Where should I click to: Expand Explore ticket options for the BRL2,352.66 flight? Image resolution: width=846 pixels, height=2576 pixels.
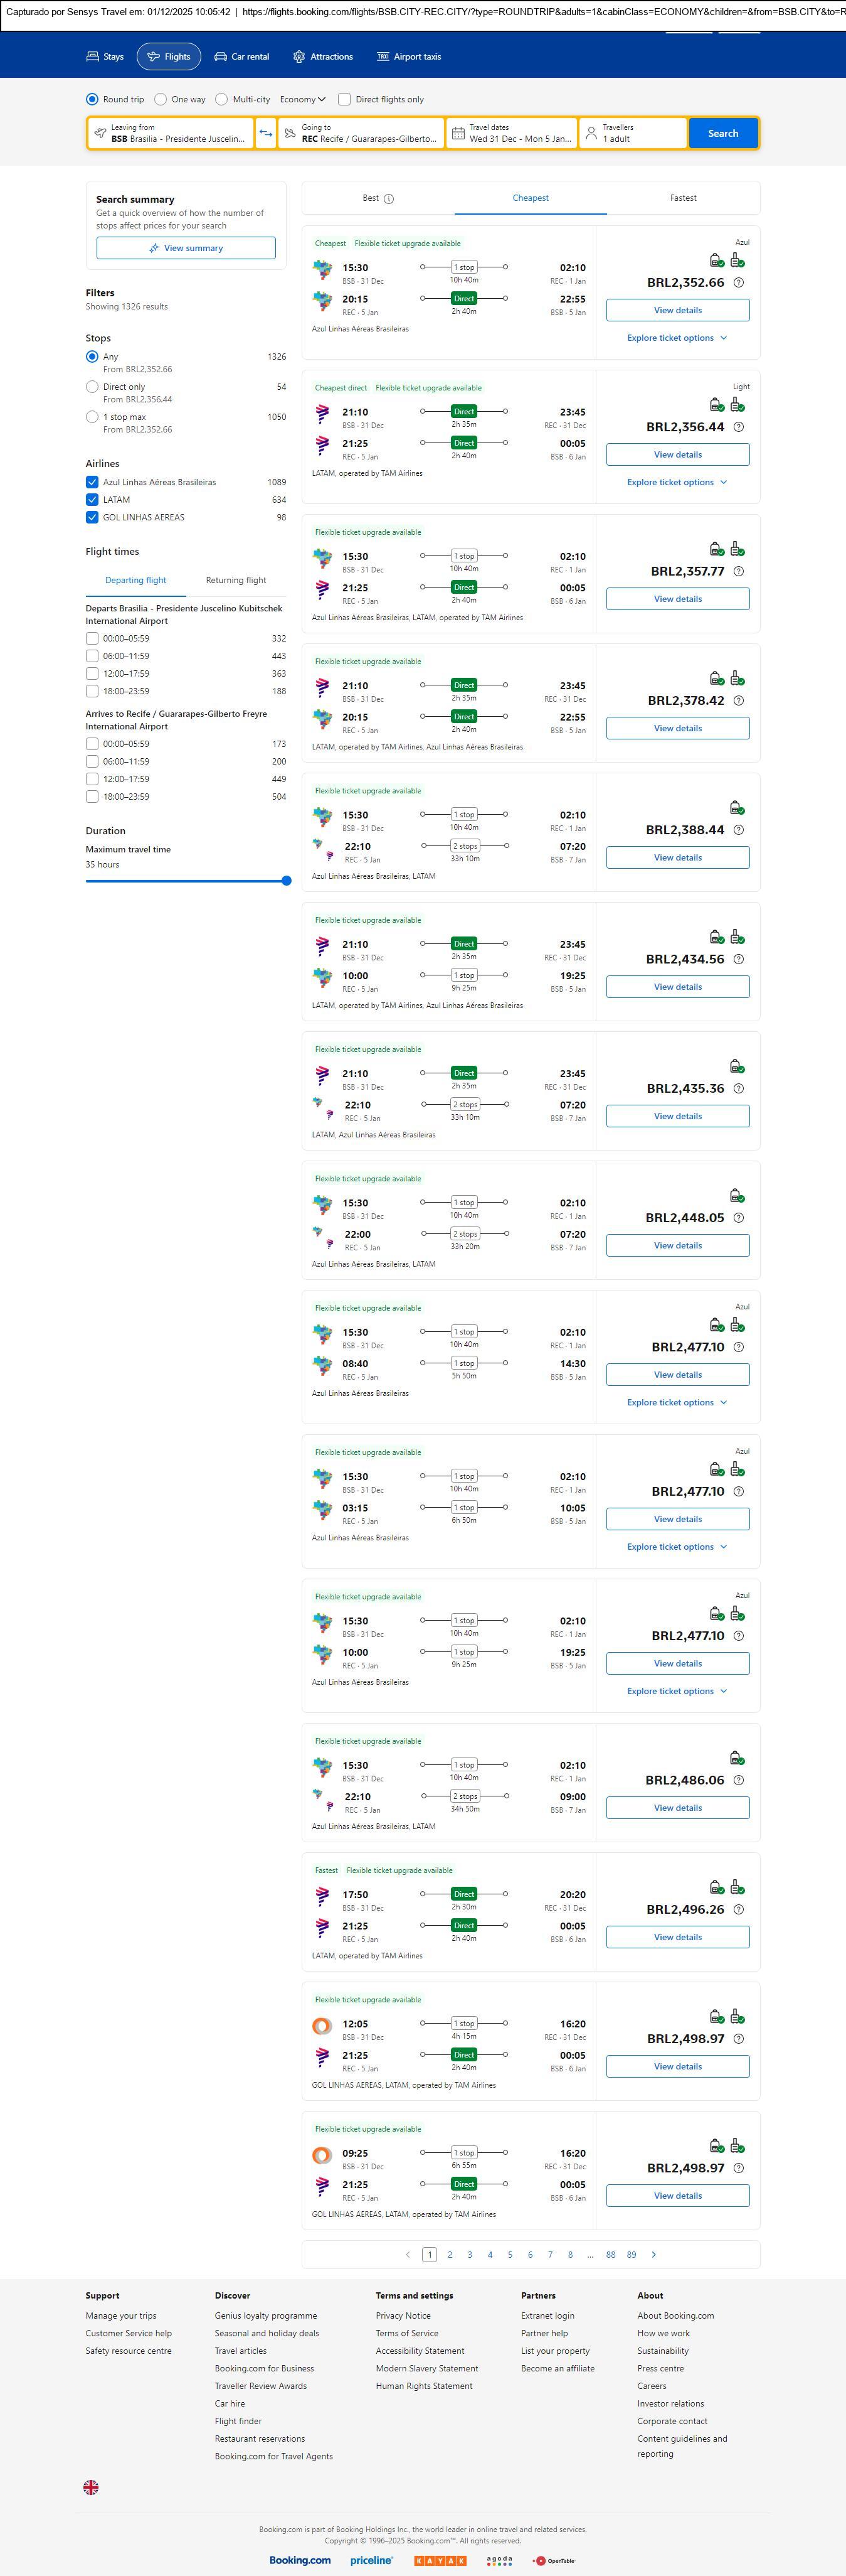point(677,338)
